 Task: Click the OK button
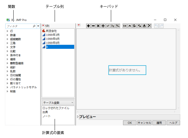tap(129, 123)
